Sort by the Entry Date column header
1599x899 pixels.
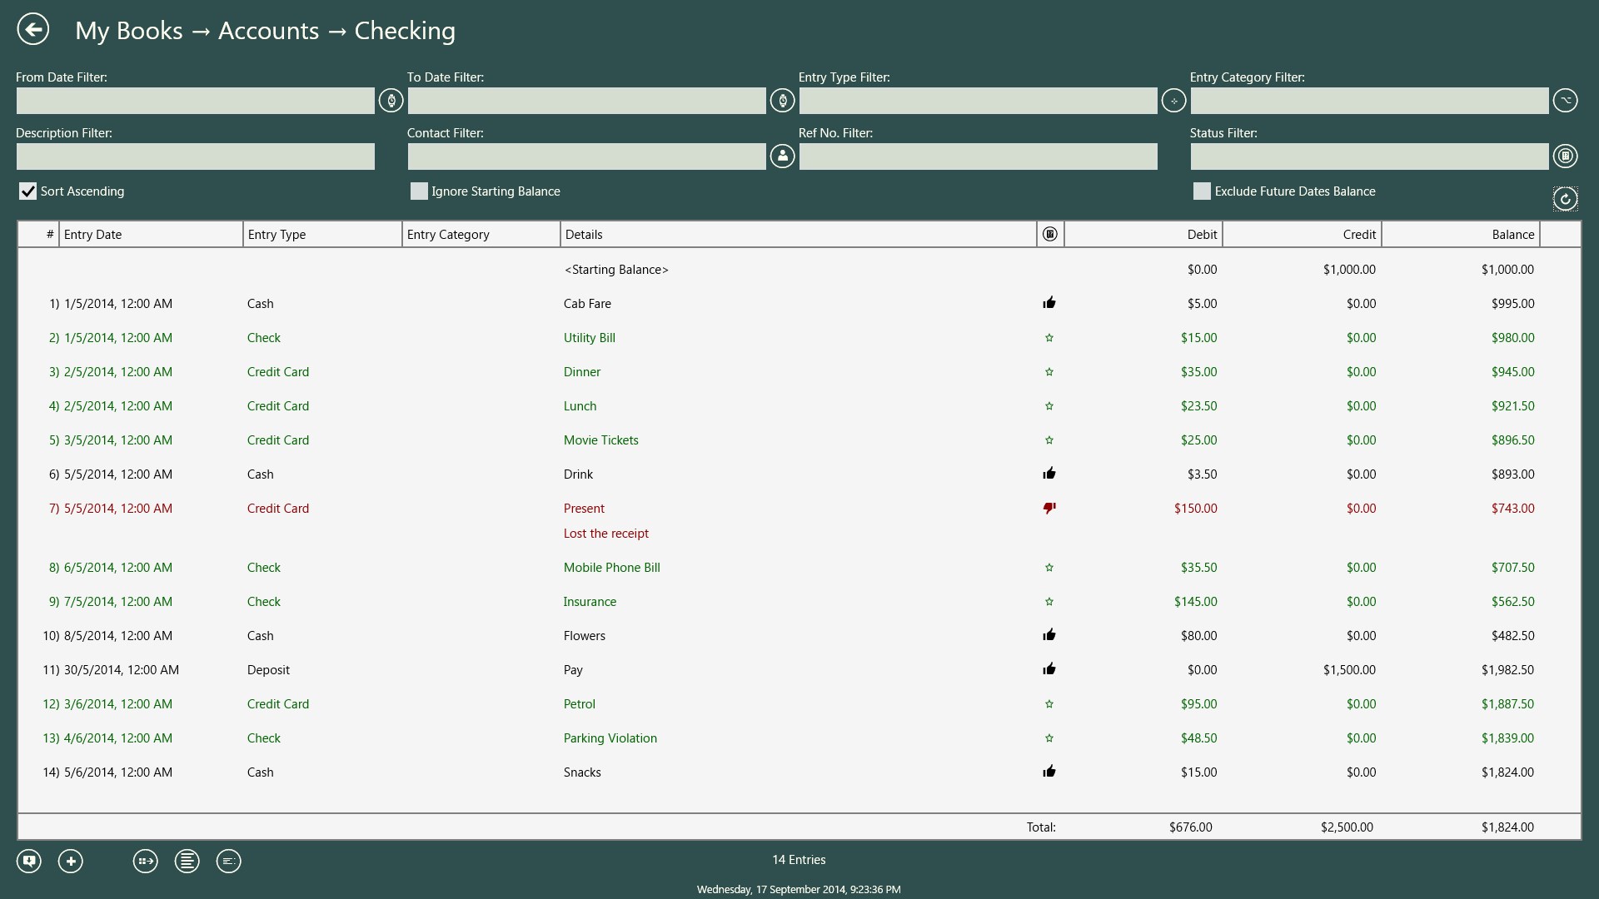coord(151,235)
